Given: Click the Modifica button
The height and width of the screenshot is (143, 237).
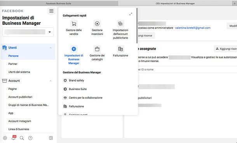Looking at the screenshot, I should [x=232, y=26].
